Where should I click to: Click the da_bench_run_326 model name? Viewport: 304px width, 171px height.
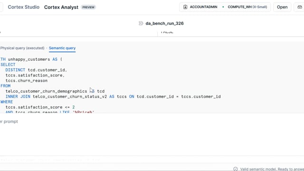tap(164, 23)
